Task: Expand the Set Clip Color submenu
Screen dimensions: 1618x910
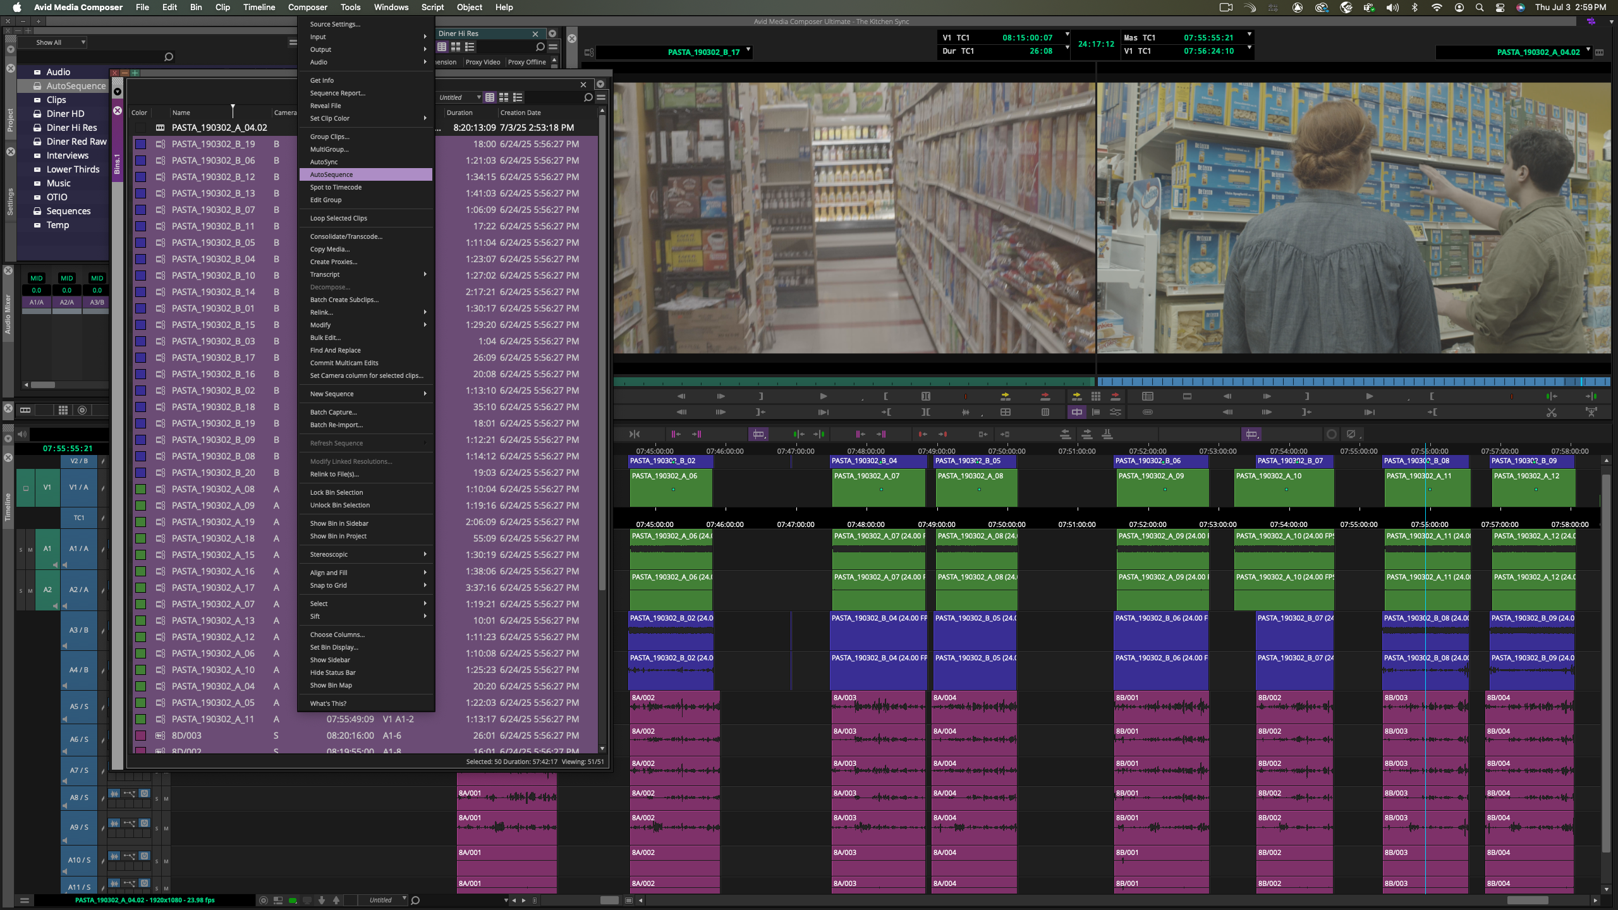Action: [366, 118]
